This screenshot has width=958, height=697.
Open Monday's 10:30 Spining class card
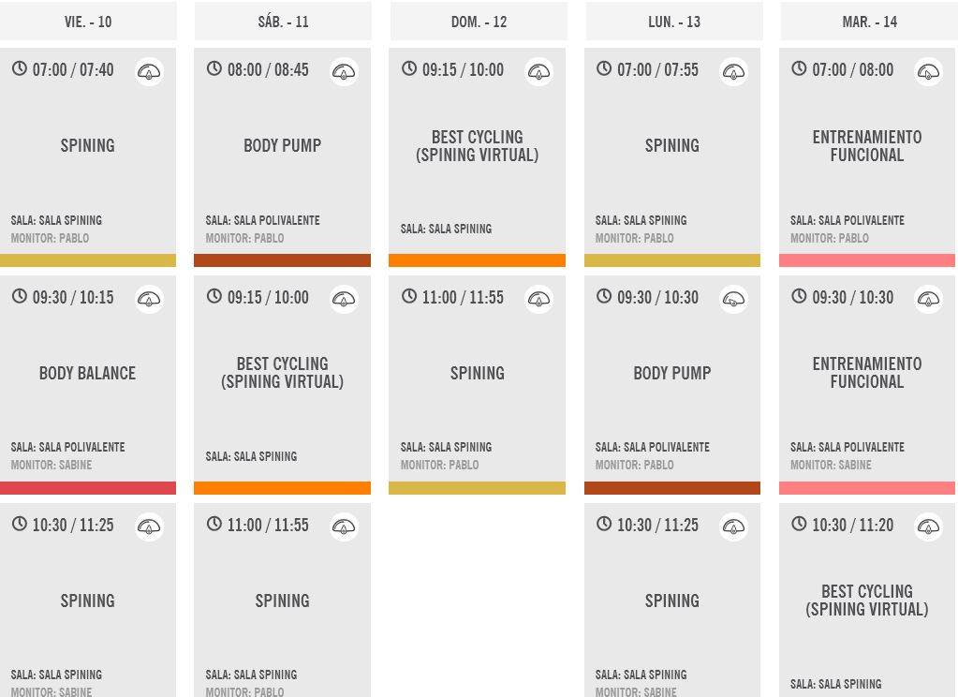(672, 600)
